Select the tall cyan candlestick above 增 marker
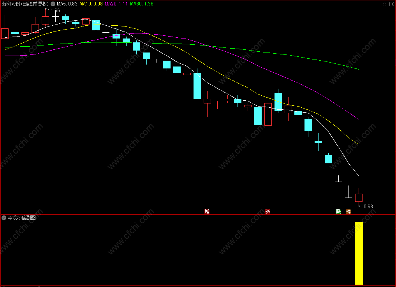This screenshot has width=396, height=287. coord(197,86)
